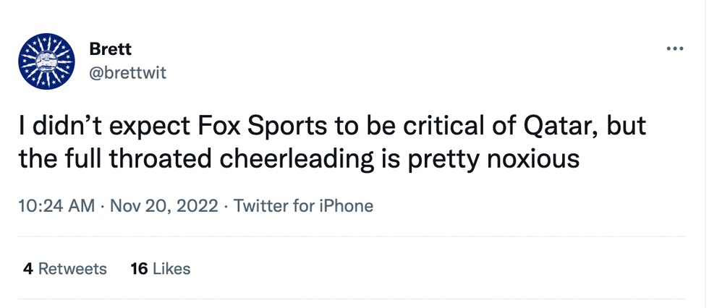Click the 10:24 AM time in the timestamp
This screenshot has width=709, height=308.
pyautogui.click(x=56, y=205)
